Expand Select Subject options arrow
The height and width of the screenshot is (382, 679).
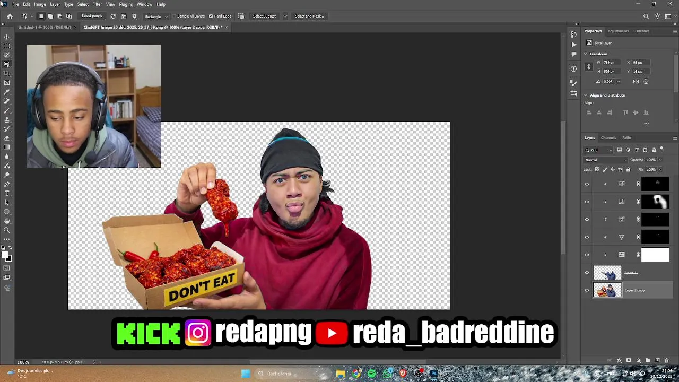click(x=285, y=16)
